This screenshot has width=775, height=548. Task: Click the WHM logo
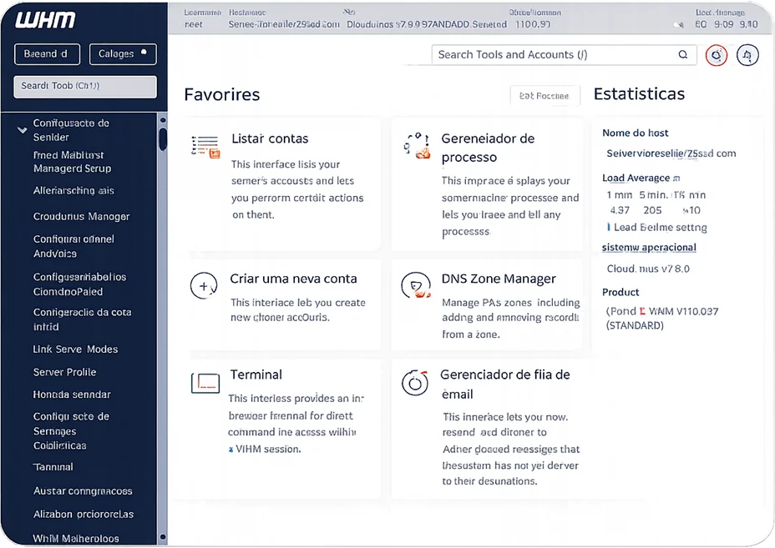click(x=46, y=20)
